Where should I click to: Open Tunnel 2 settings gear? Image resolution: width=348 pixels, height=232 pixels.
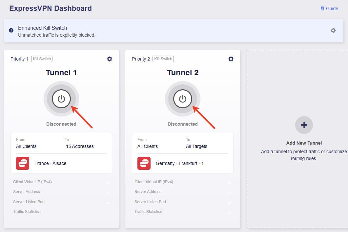pos(231,59)
